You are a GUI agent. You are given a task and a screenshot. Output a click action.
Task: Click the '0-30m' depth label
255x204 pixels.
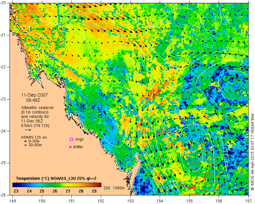click(x=34, y=141)
